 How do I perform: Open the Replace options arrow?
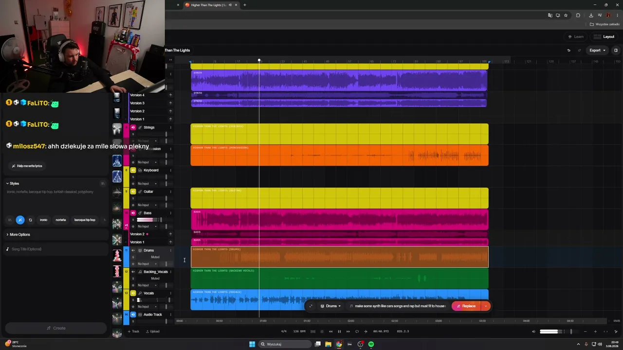(485, 306)
